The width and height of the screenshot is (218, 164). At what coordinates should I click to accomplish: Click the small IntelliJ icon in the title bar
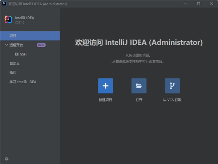(4, 4)
